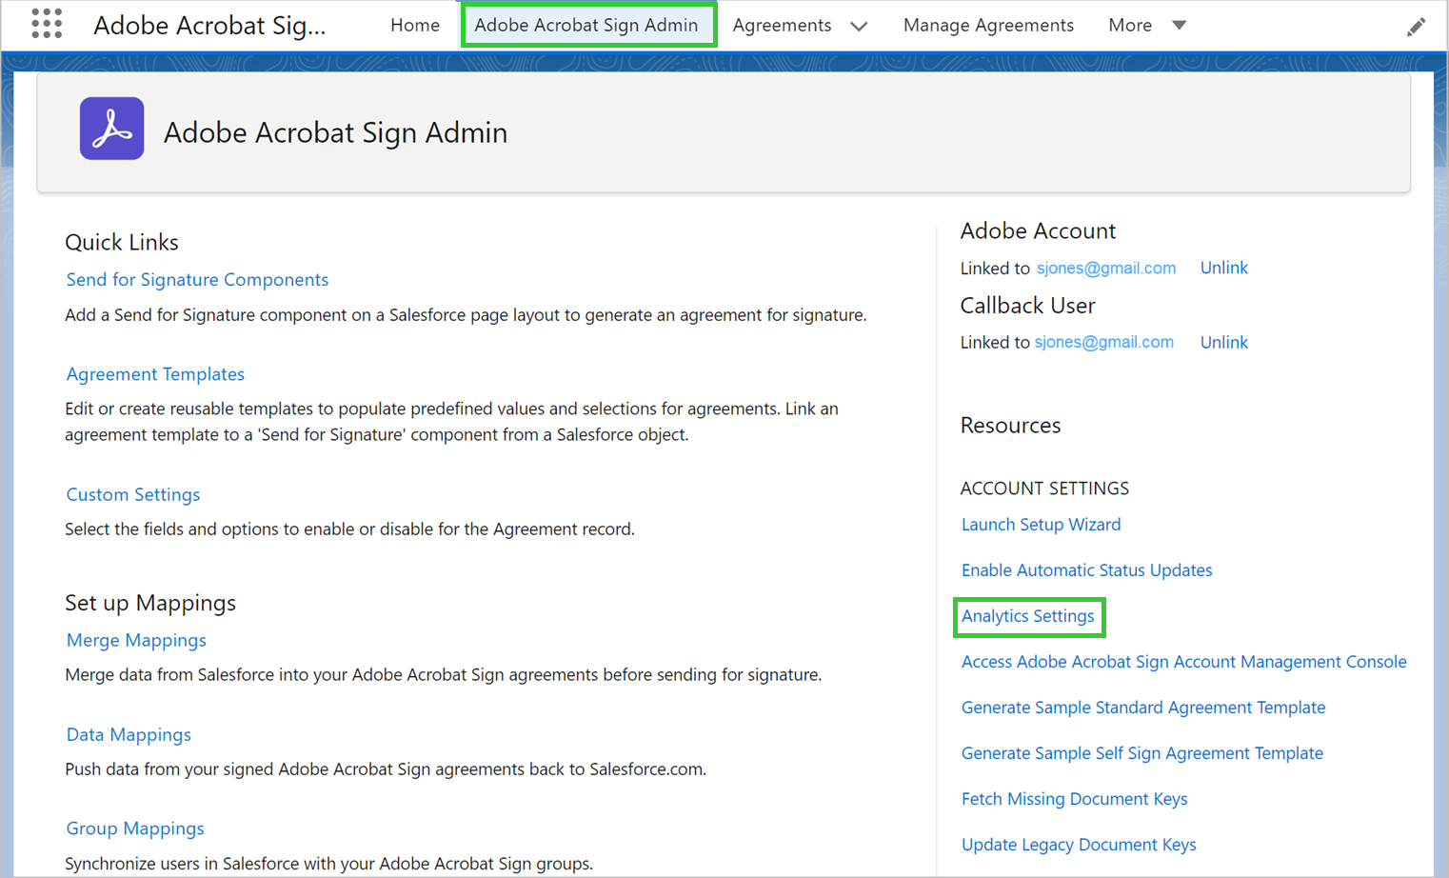Unlink the Adobe Account

(1223, 268)
